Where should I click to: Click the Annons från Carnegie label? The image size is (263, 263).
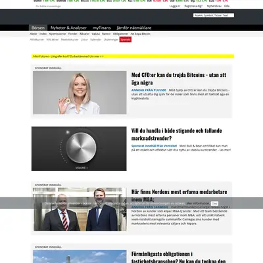pyautogui.click(x=150, y=207)
